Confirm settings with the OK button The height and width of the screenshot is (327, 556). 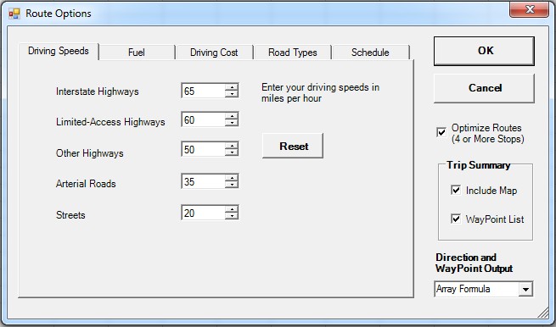point(484,51)
